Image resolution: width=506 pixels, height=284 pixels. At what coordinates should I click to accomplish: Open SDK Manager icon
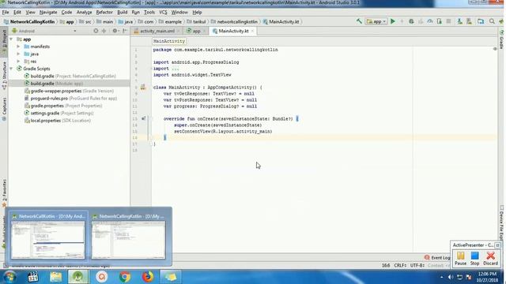click(x=469, y=21)
